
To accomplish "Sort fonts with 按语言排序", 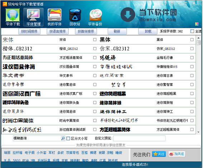I will (58, 32).
